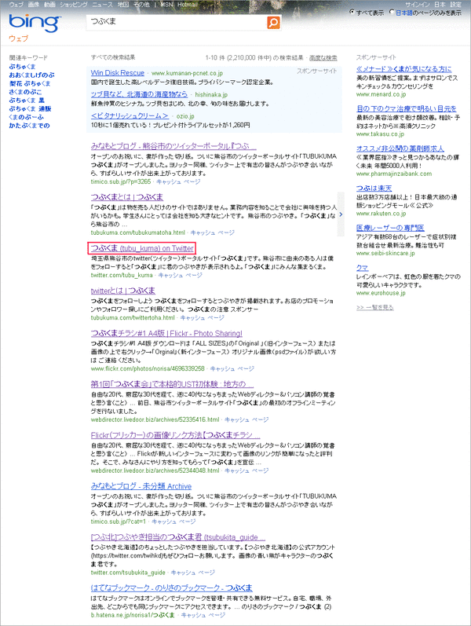Click the Bing logo
This screenshot has width=471, height=626.
pos(35,23)
